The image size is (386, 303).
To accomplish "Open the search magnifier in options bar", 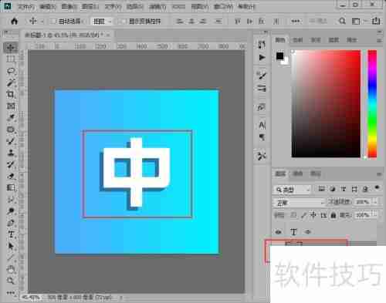I will [342, 21].
